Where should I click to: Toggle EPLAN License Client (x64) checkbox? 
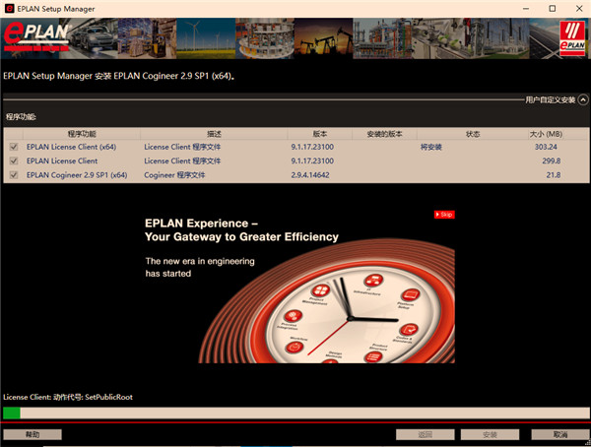[14, 147]
